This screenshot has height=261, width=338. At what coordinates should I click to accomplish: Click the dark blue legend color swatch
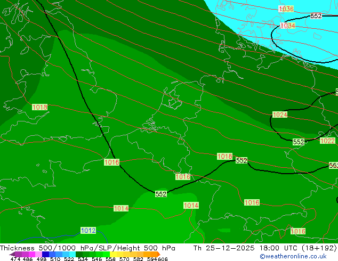tap(45, 254)
